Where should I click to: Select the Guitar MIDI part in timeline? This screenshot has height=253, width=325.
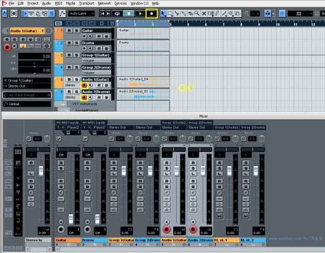coord(143,33)
